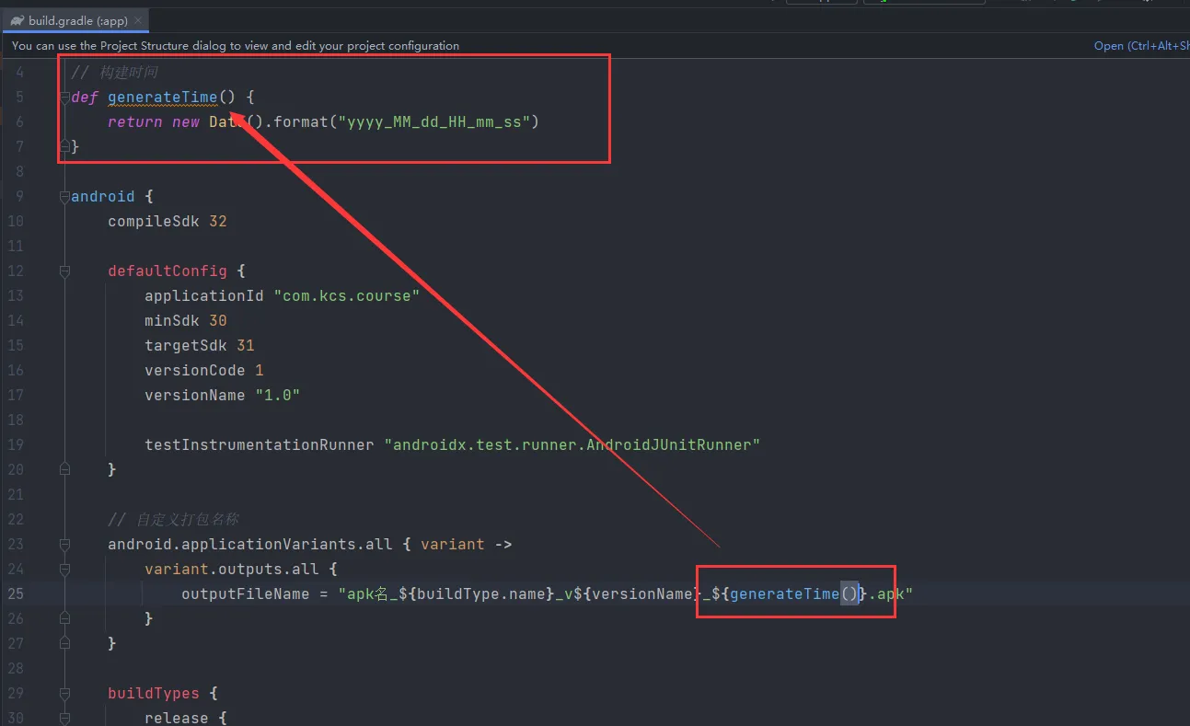Screen dimensions: 1190x726
Task: Click the Project Structure notification banner text
Action: [236, 45]
